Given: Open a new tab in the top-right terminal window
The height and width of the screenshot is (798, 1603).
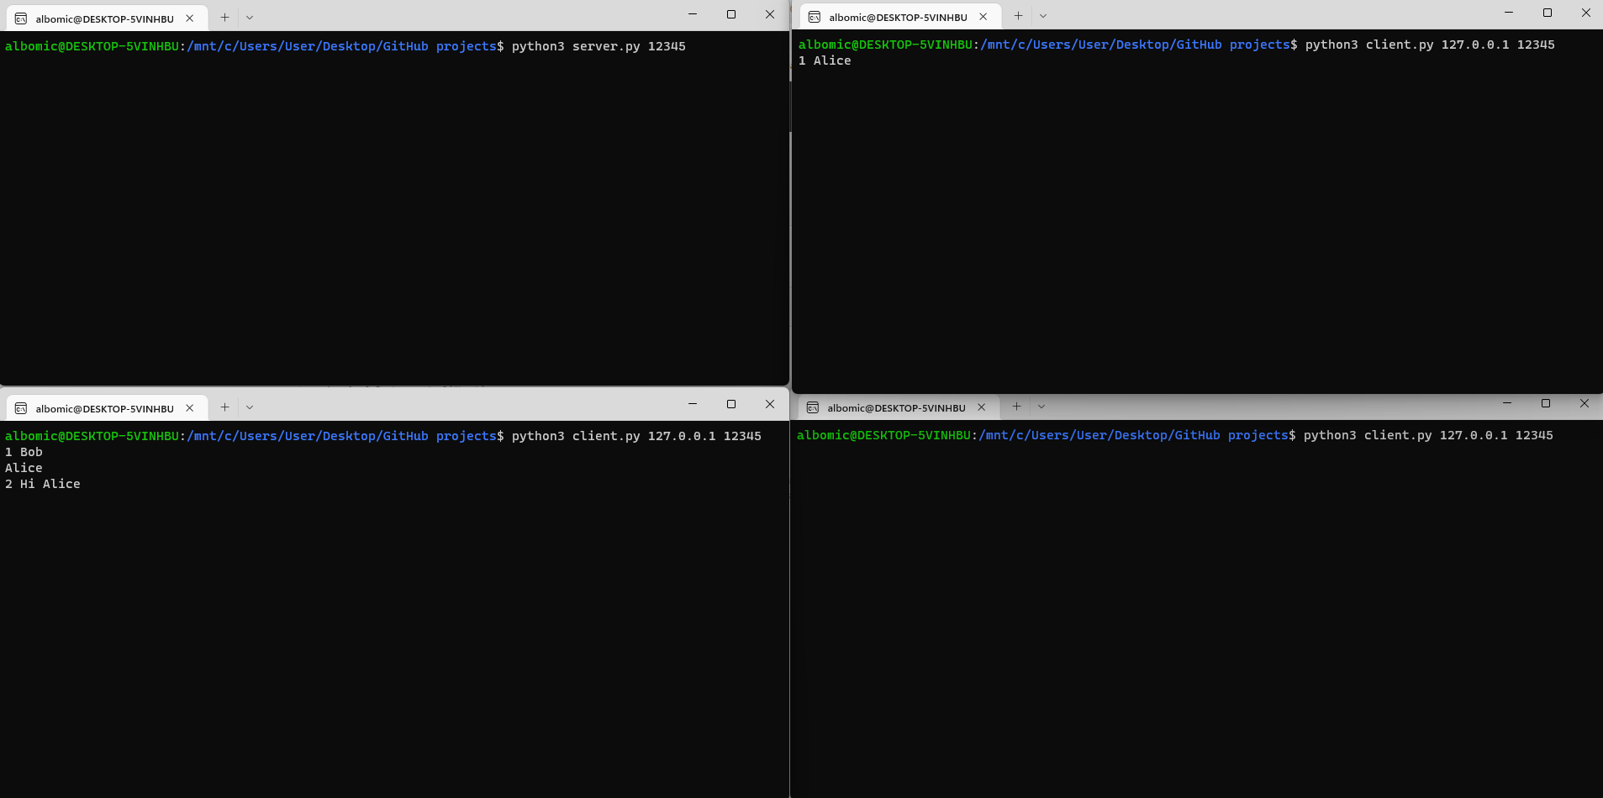Looking at the screenshot, I should 1017,16.
